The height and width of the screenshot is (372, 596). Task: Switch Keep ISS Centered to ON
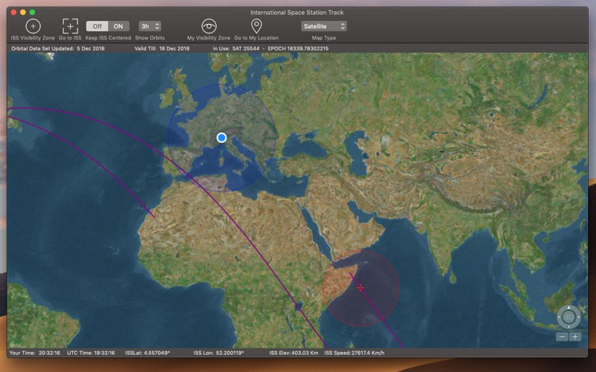pyautogui.click(x=118, y=26)
